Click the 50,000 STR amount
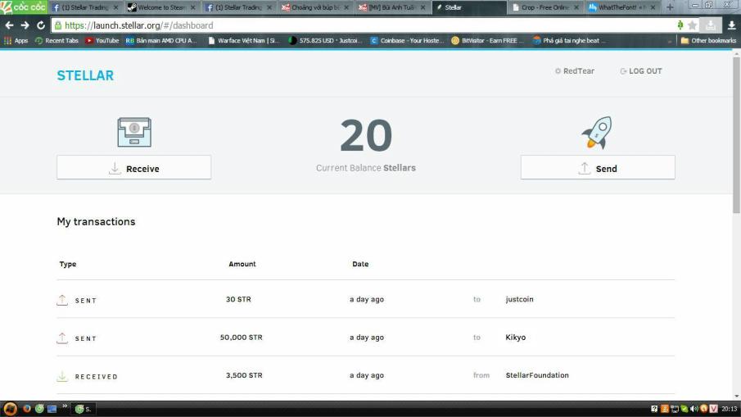Image resolution: width=741 pixels, height=417 pixels. coord(241,338)
